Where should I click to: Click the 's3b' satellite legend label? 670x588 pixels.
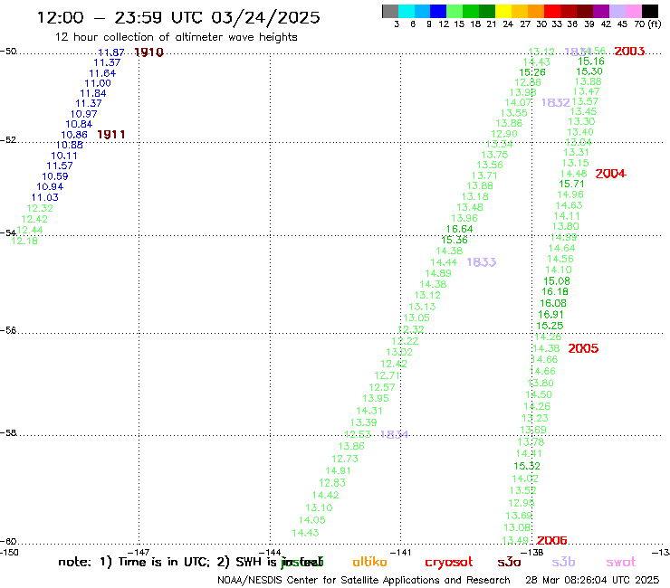[x=563, y=563]
